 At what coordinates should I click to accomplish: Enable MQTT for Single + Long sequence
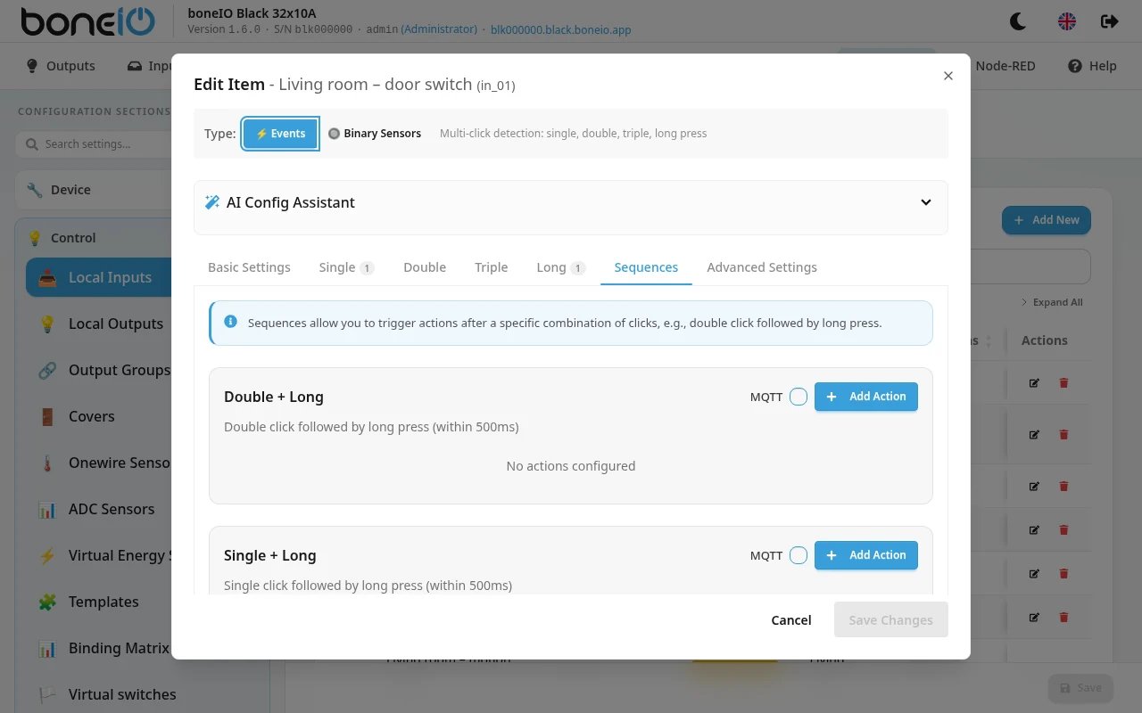(799, 555)
